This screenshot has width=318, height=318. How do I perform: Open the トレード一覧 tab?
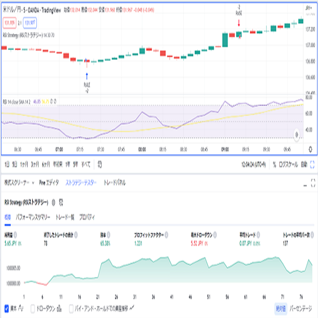tap(65, 217)
